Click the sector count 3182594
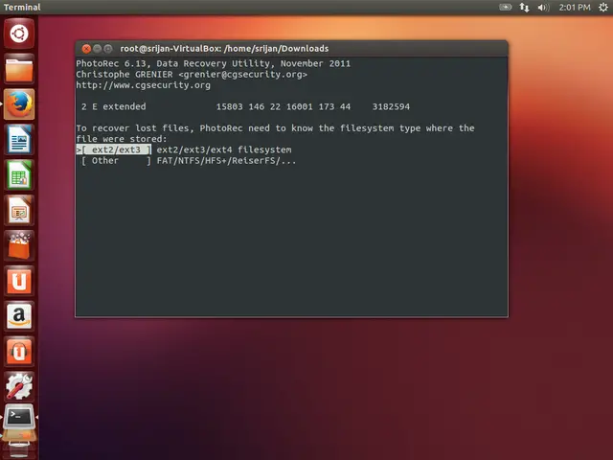This screenshot has height=460, width=613. pyautogui.click(x=391, y=106)
